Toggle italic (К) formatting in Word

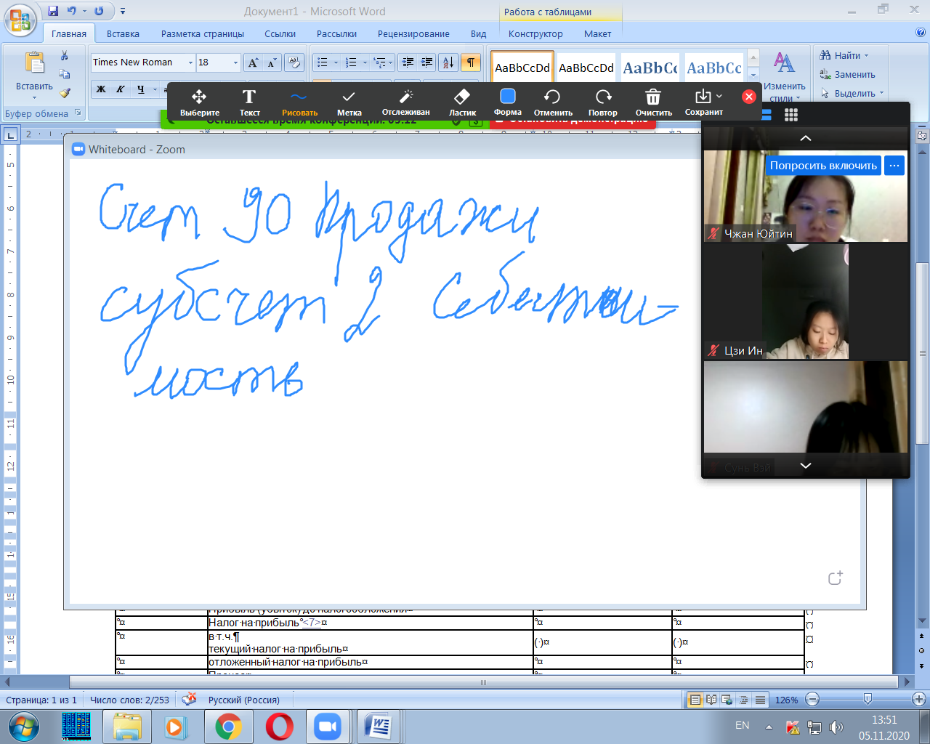[x=121, y=89]
